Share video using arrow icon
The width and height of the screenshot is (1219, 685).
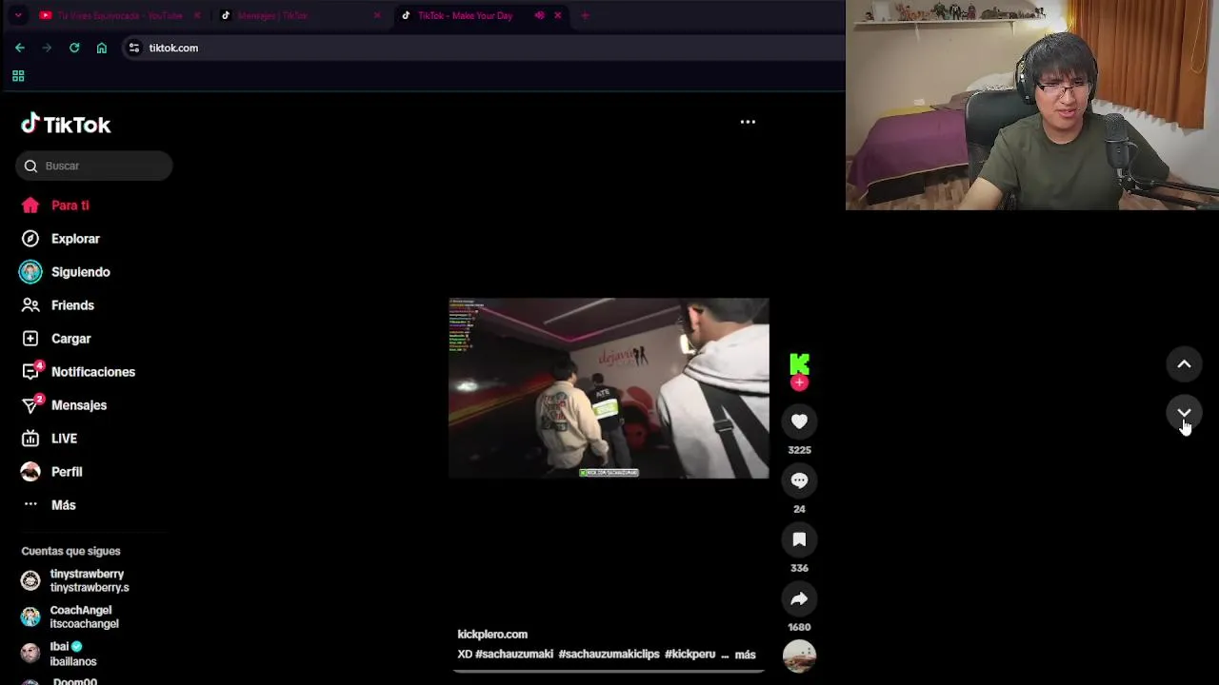[x=799, y=598]
